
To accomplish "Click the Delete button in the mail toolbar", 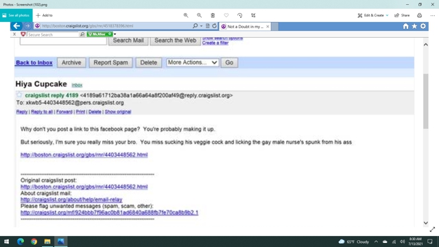I will 149,62.
